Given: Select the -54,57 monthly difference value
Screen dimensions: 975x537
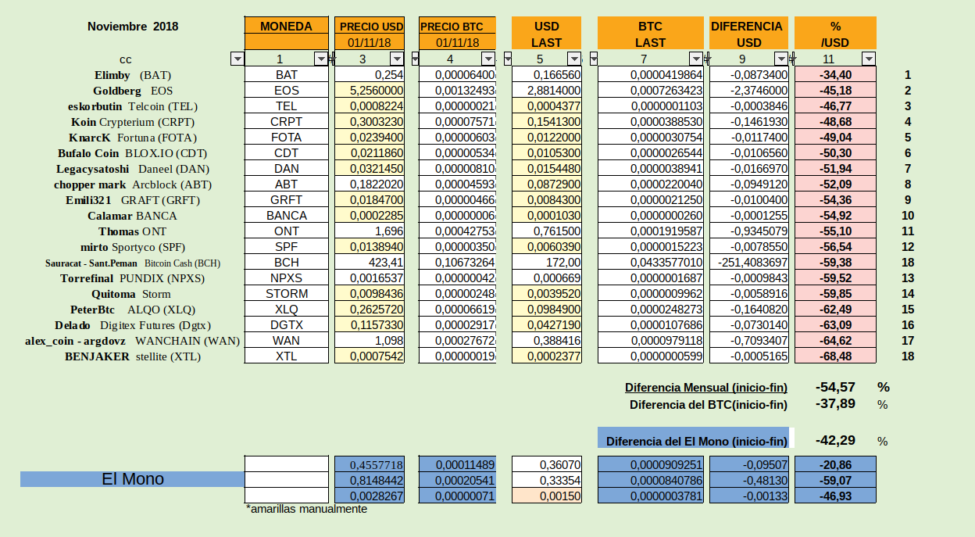Looking at the screenshot, I should coord(834,387).
